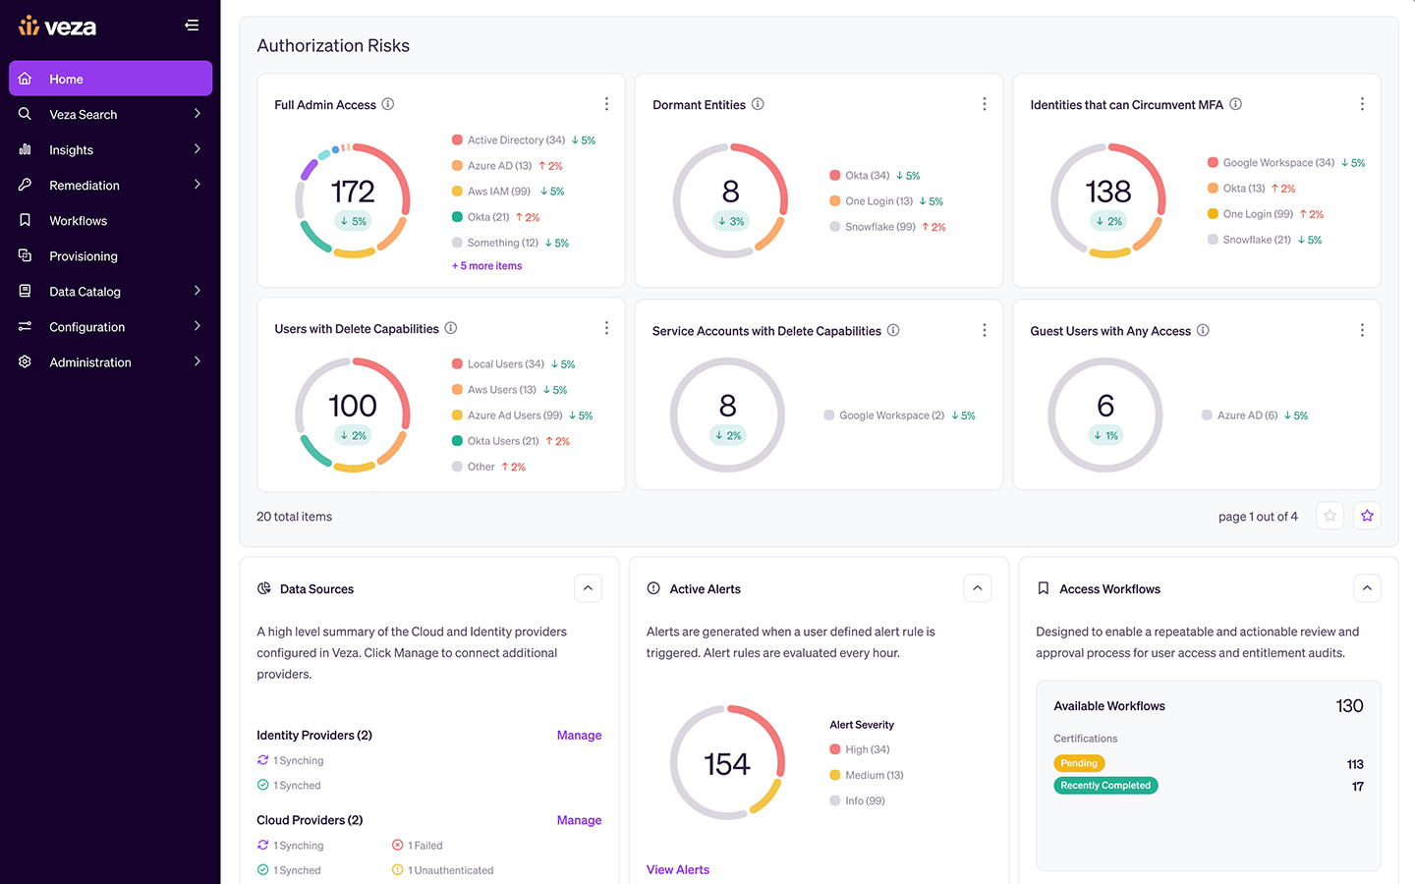Click the Active Alerts 154 donut chart
The height and width of the screenshot is (884, 1415).
coord(728,762)
